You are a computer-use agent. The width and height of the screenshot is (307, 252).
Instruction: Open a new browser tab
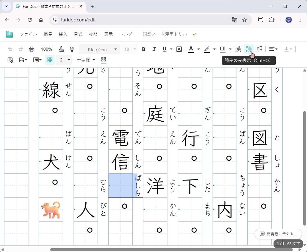coord(92,6)
